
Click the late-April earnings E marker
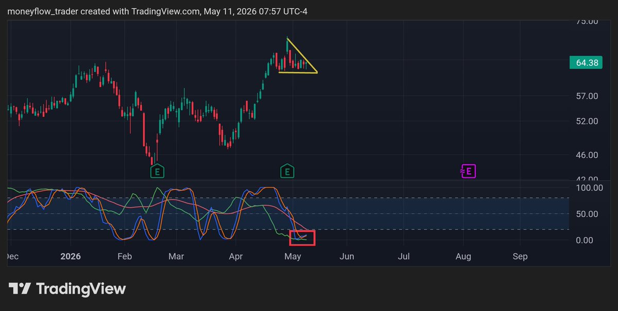click(x=287, y=171)
